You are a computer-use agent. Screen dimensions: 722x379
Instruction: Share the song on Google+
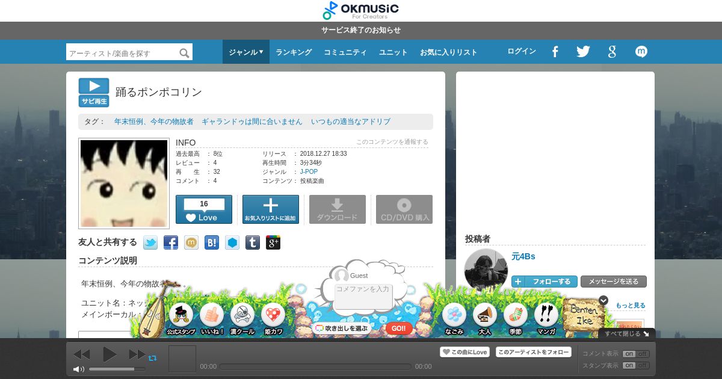273,242
